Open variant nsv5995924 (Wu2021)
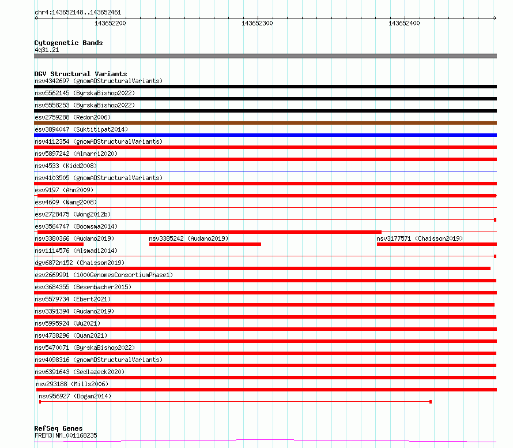 click(x=67, y=323)
